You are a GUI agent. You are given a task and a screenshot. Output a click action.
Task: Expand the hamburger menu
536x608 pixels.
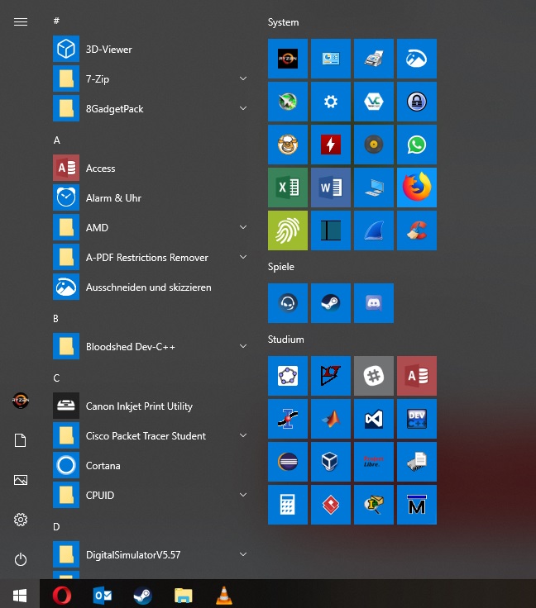click(x=21, y=22)
